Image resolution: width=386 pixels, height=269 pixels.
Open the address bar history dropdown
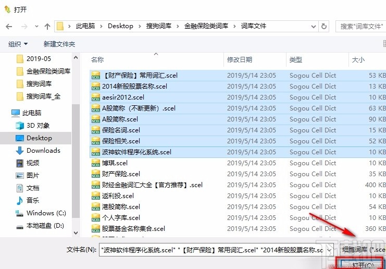pos(314,27)
